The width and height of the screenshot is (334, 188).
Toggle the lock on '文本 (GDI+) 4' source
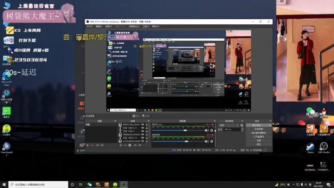tap(147, 138)
